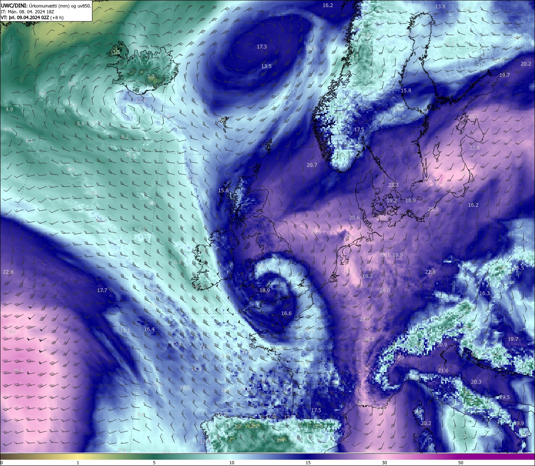Click the 15.8 value over Sweden
Image resolution: width=535 pixels, height=466 pixels.
pyautogui.click(x=406, y=91)
